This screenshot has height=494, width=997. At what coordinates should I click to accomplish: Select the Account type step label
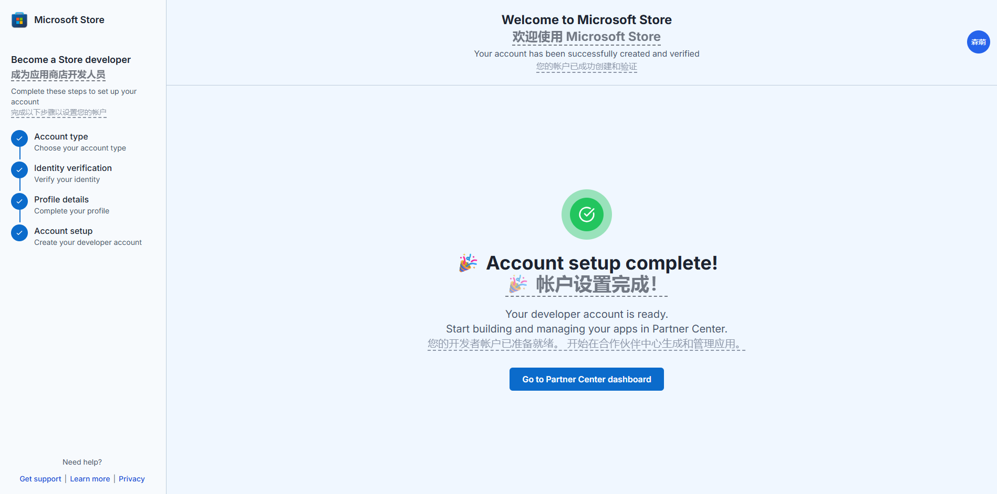coord(61,137)
